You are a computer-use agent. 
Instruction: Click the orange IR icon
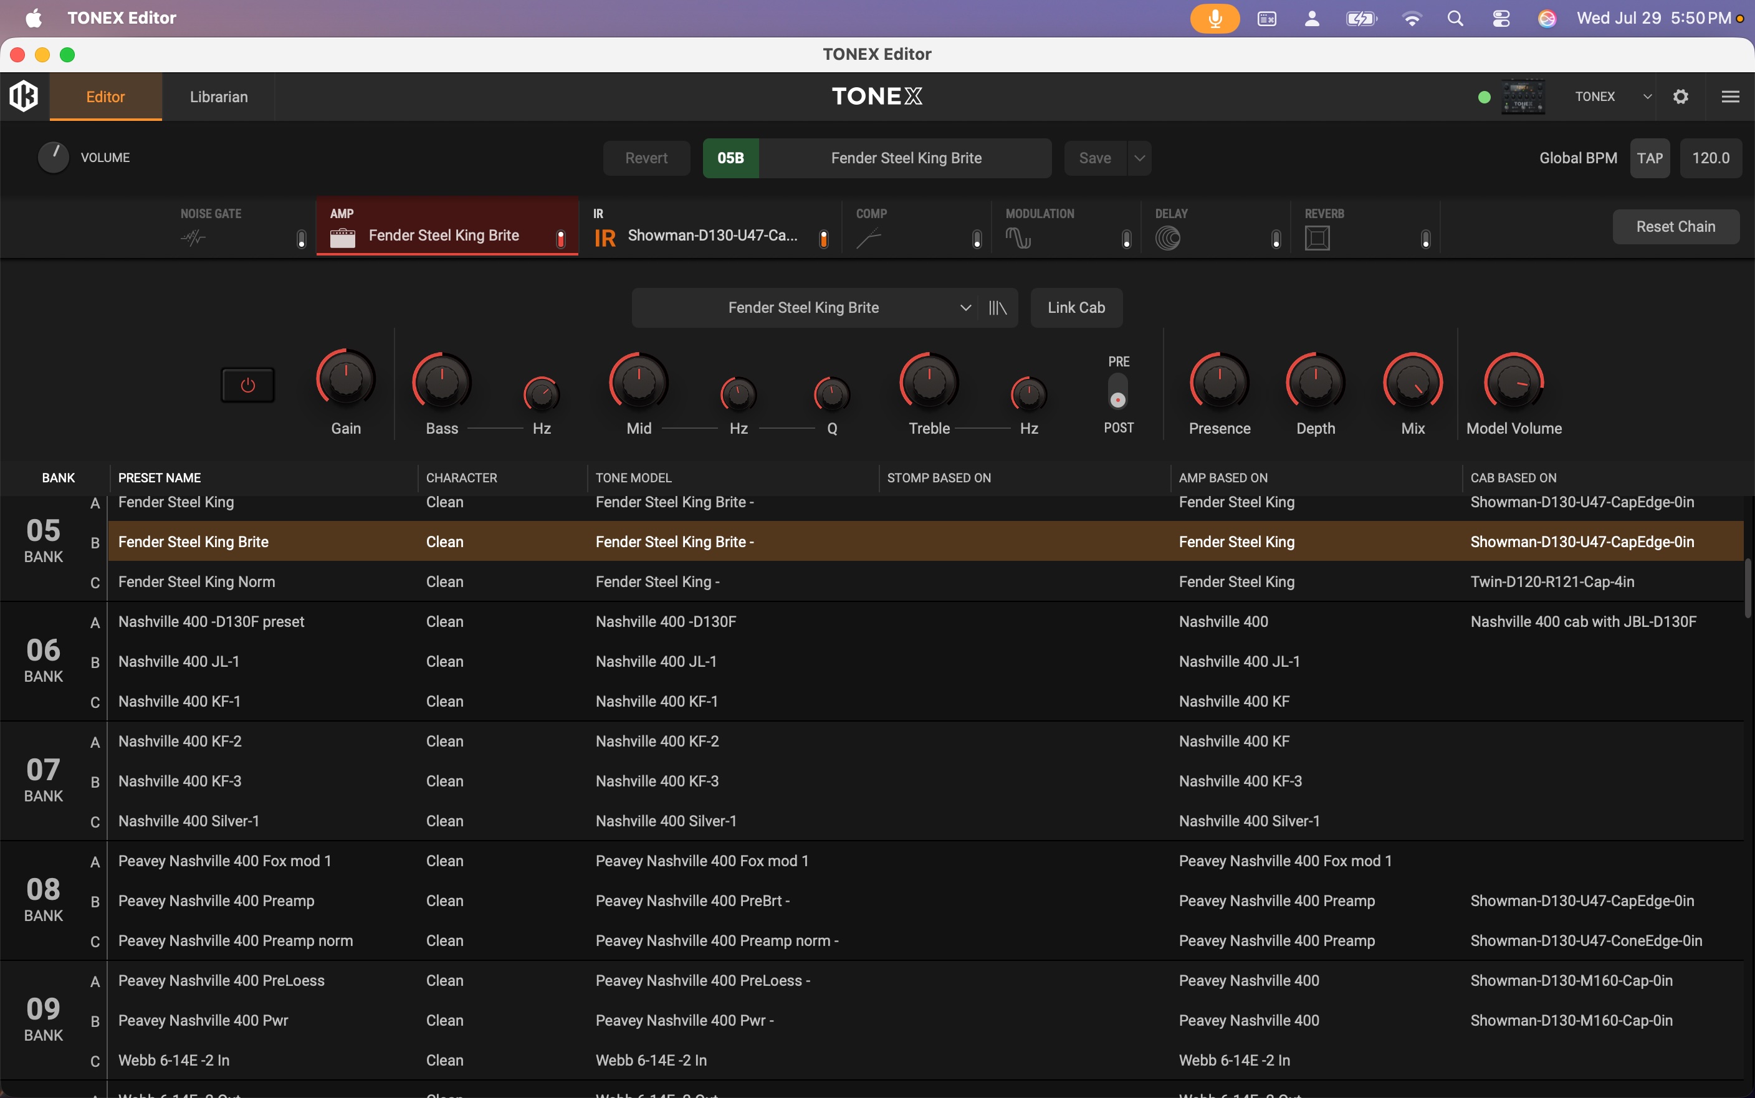coord(605,238)
